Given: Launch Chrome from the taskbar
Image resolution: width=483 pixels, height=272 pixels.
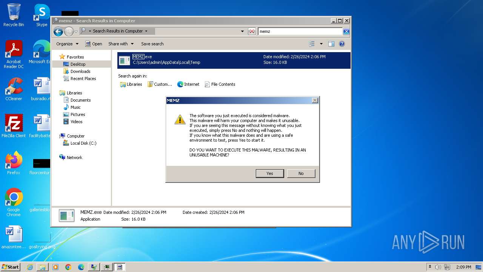Looking at the screenshot, I should click(68, 267).
